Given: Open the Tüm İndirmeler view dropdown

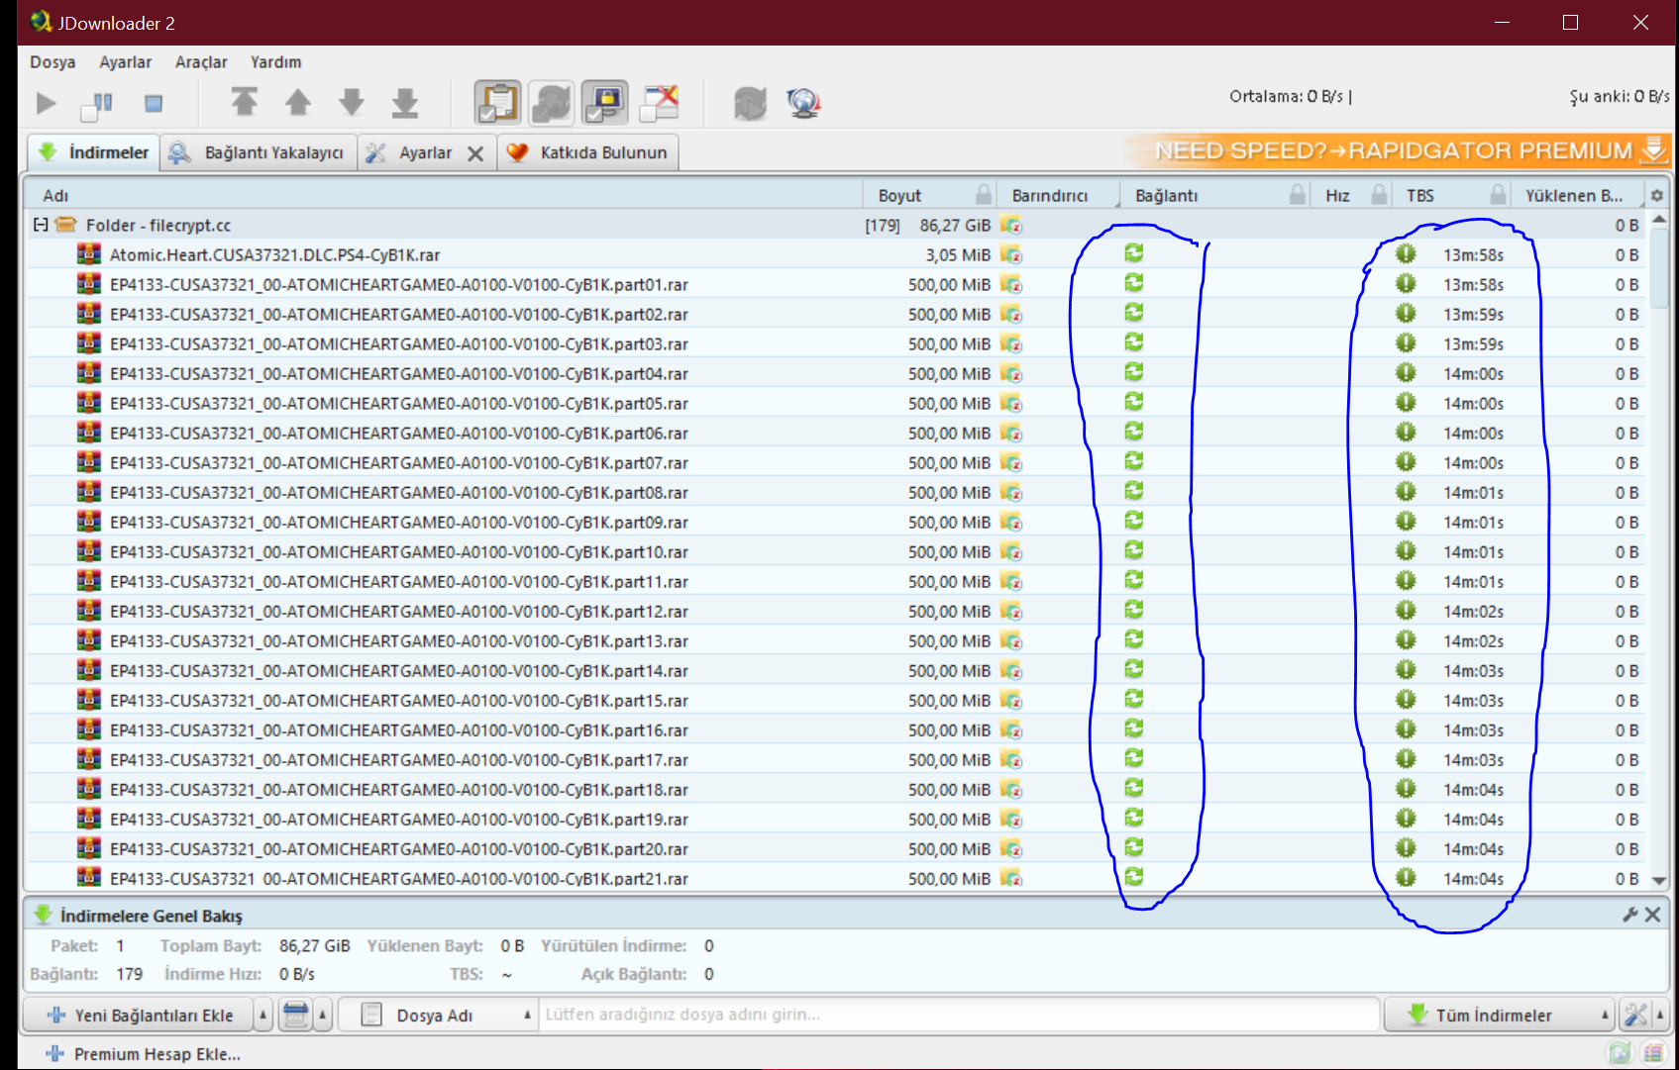Looking at the screenshot, I should click(1499, 1015).
